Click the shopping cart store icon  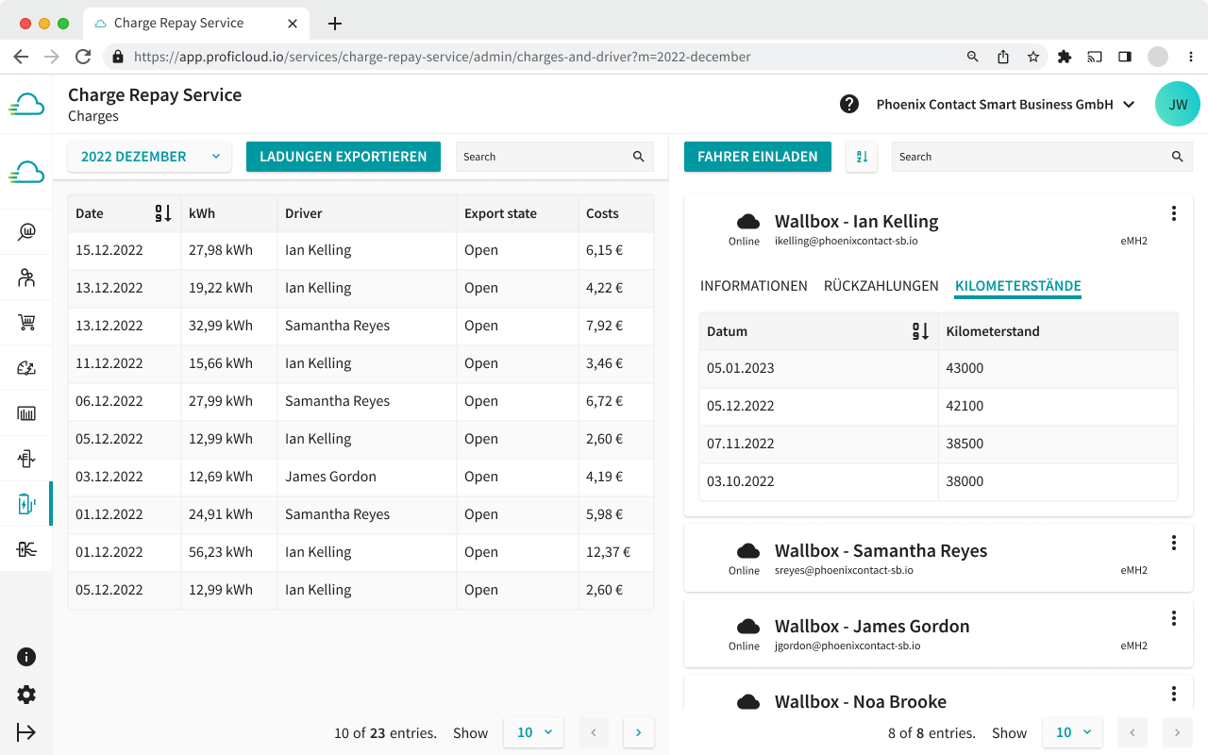[x=26, y=322]
